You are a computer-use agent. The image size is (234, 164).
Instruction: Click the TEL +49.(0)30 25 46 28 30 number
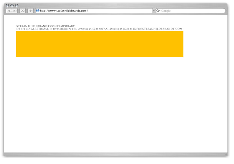click(x=87, y=29)
